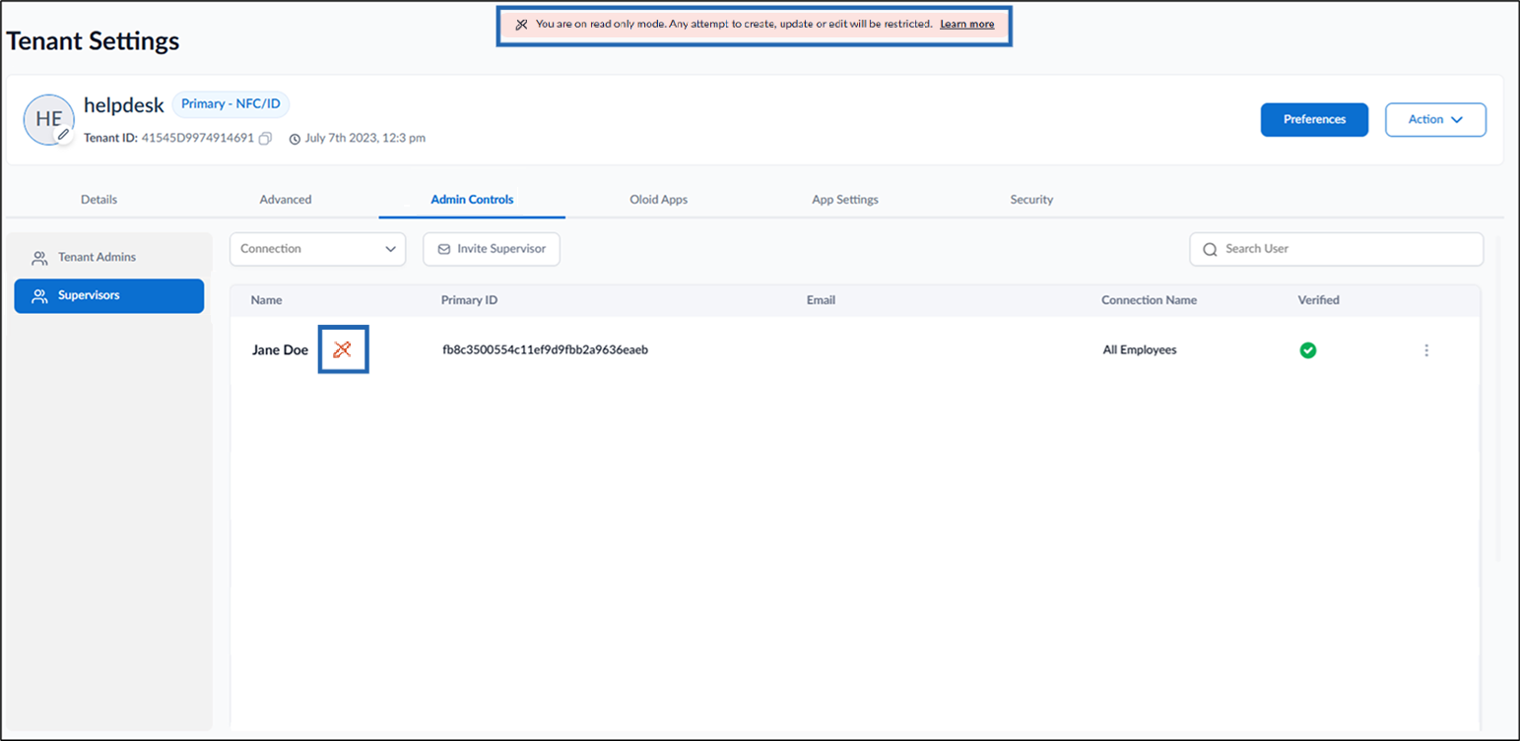The image size is (1520, 741).
Task: Select the Admin Controls tab
Action: point(472,199)
